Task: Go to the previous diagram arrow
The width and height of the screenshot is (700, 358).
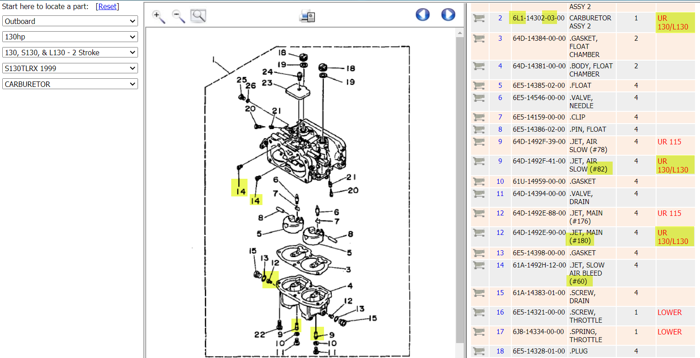Action: click(x=423, y=14)
